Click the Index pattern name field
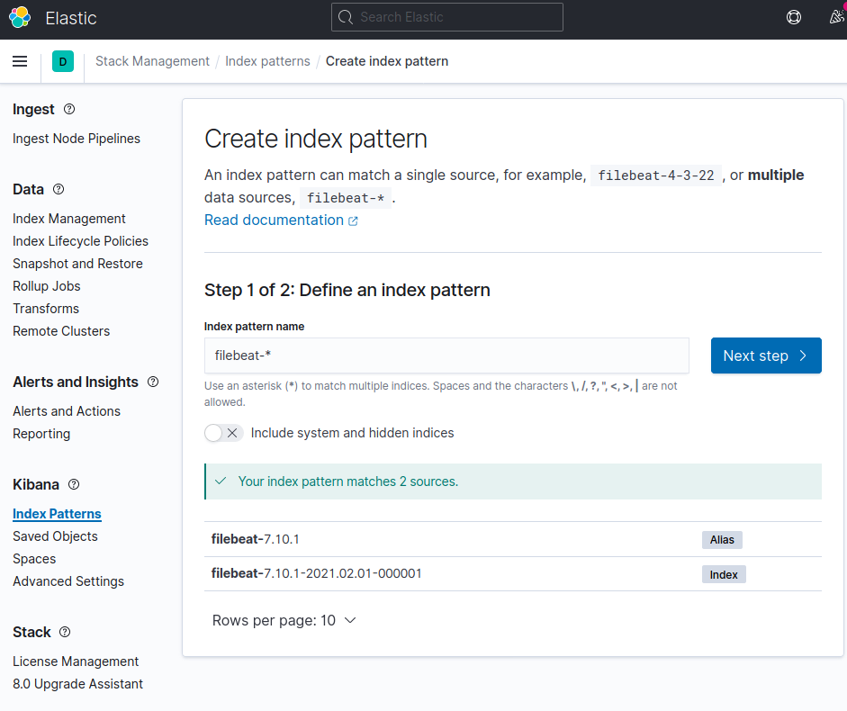This screenshot has height=711, width=847. coord(446,355)
